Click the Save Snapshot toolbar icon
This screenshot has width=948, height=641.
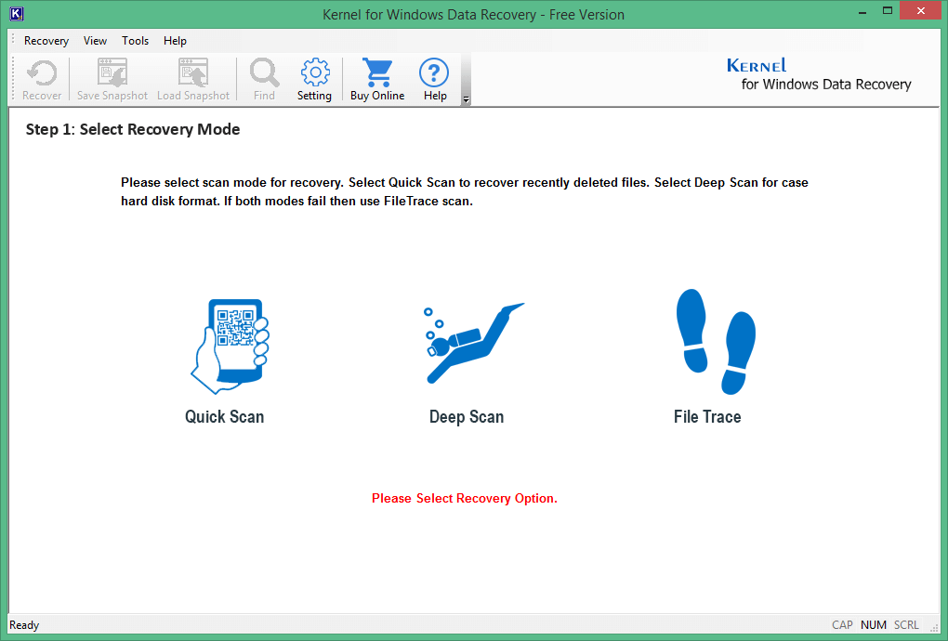112,73
